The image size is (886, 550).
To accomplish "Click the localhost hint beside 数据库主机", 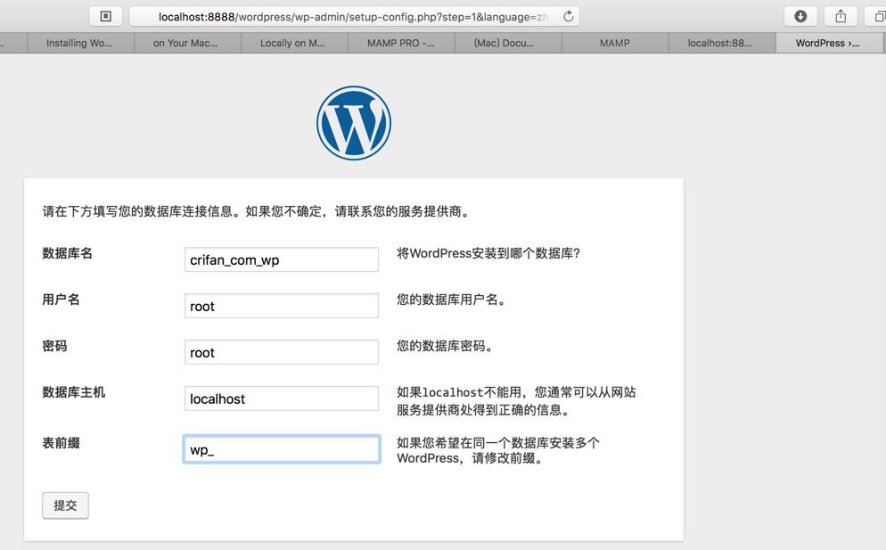I will pyautogui.click(x=516, y=401).
